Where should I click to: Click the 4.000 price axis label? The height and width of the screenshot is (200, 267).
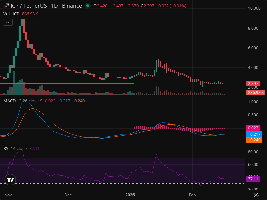coord(253,68)
